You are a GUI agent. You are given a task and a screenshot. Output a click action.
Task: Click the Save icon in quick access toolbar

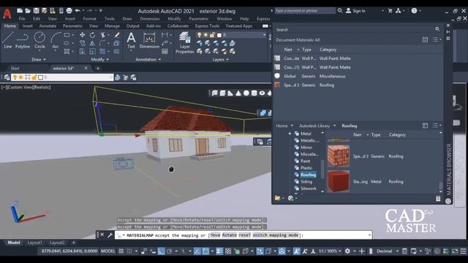36,11
